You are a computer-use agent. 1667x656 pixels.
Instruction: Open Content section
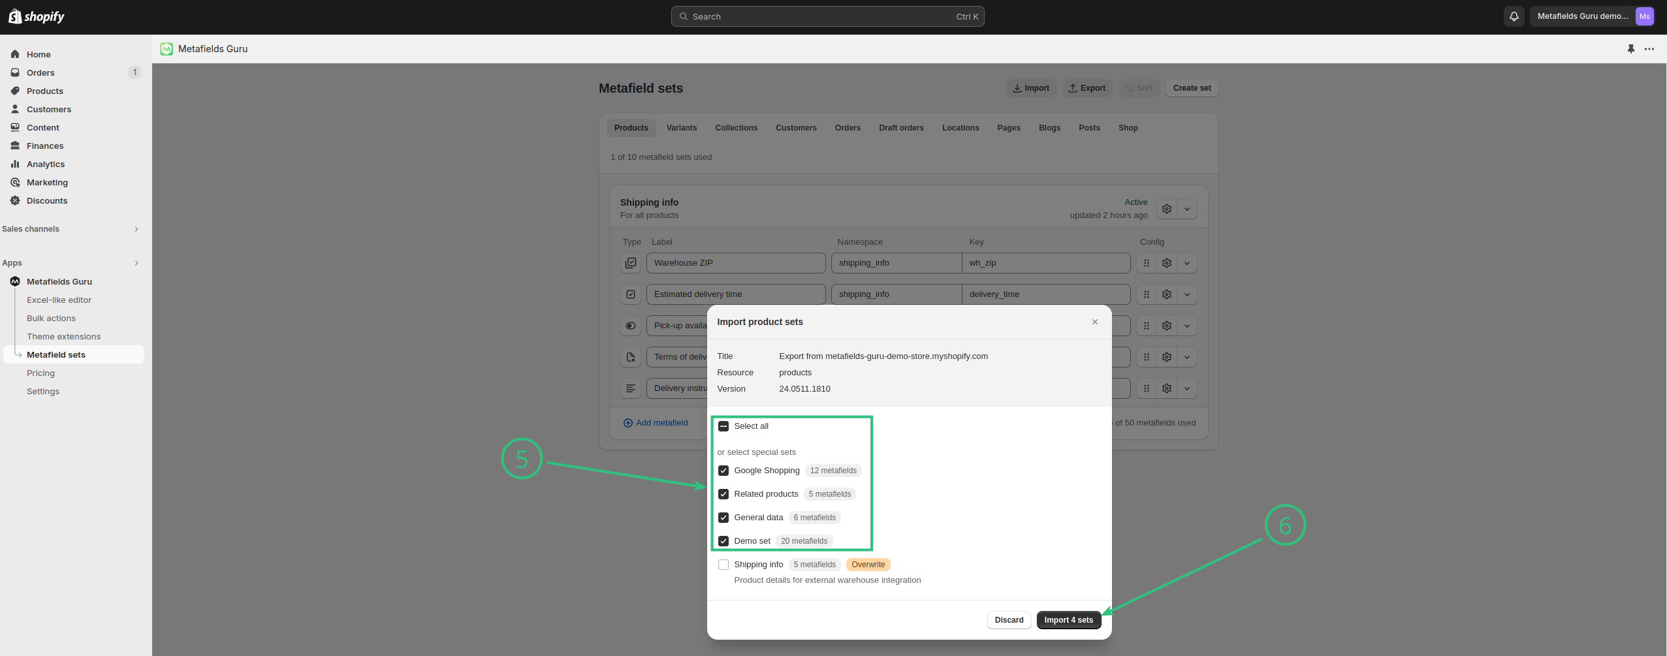tap(43, 127)
